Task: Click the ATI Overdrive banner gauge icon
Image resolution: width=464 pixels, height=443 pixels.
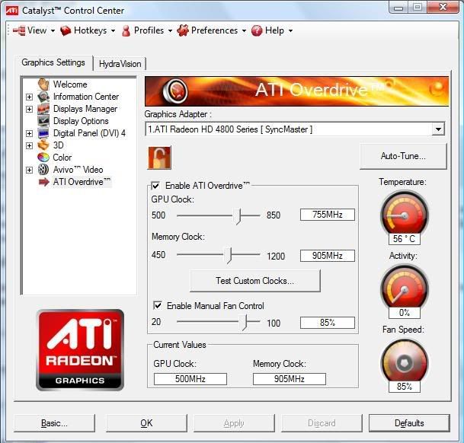Action: [x=175, y=91]
